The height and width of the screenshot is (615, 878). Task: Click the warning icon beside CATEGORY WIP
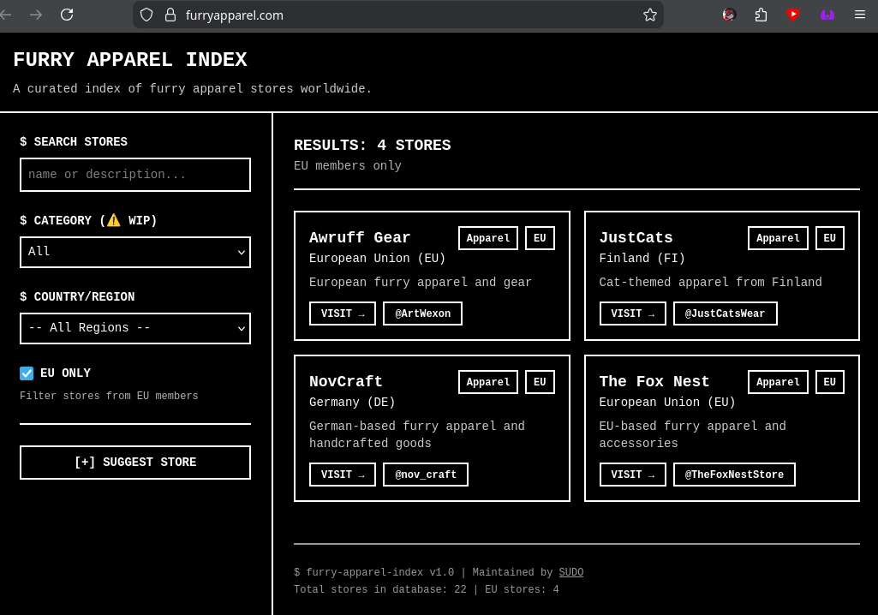click(x=114, y=220)
